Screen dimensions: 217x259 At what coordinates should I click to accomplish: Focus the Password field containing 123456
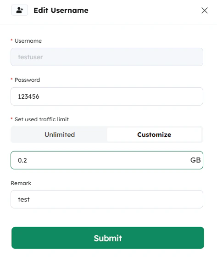point(107,96)
